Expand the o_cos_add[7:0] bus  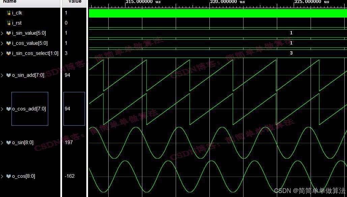tap(2, 109)
